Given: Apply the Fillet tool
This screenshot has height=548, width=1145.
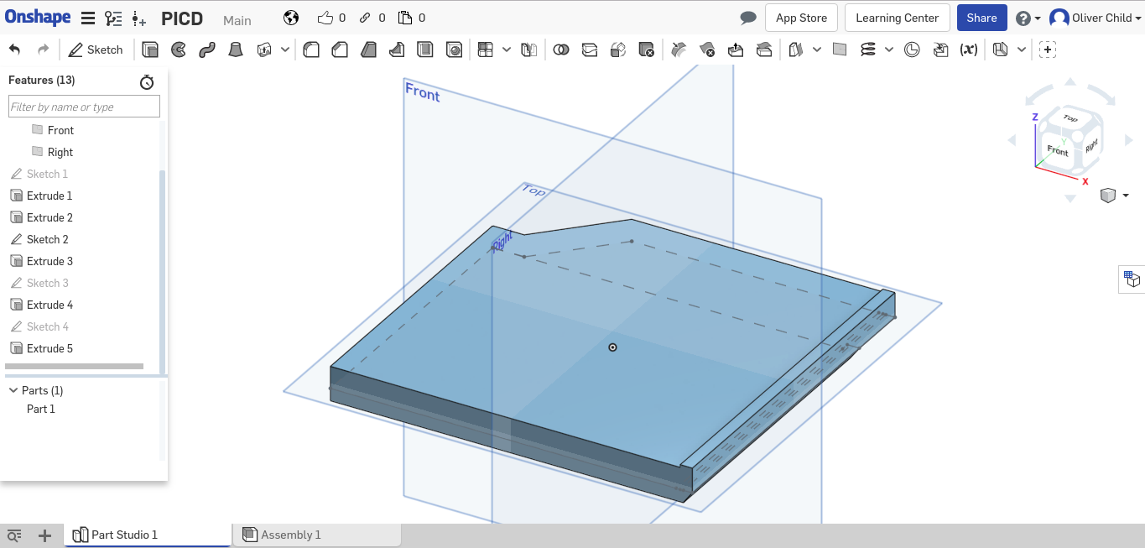Looking at the screenshot, I should point(310,50).
